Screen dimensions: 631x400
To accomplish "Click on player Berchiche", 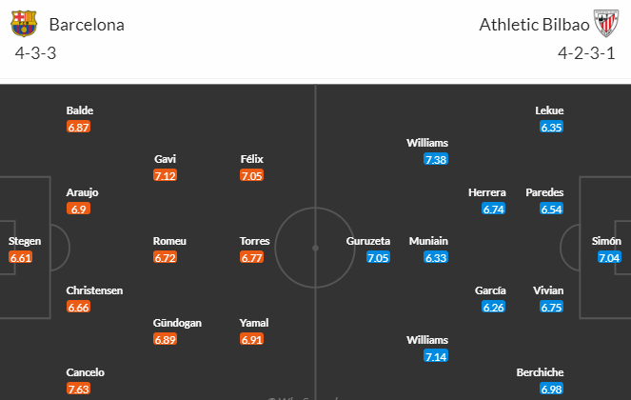I will pyautogui.click(x=540, y=372).
